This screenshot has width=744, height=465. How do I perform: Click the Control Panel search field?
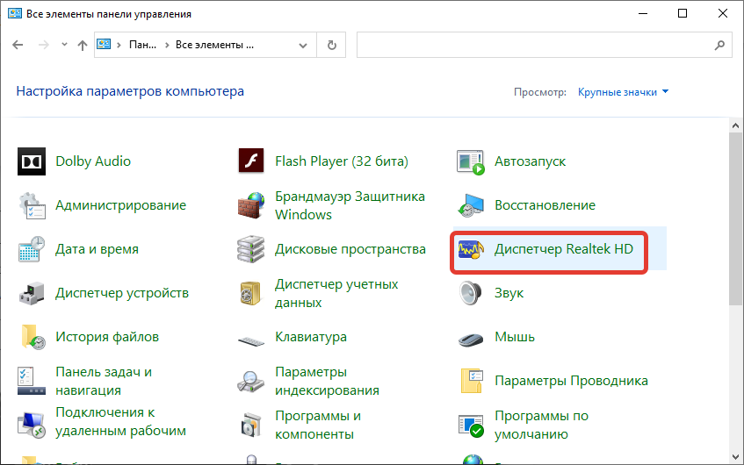536,44
